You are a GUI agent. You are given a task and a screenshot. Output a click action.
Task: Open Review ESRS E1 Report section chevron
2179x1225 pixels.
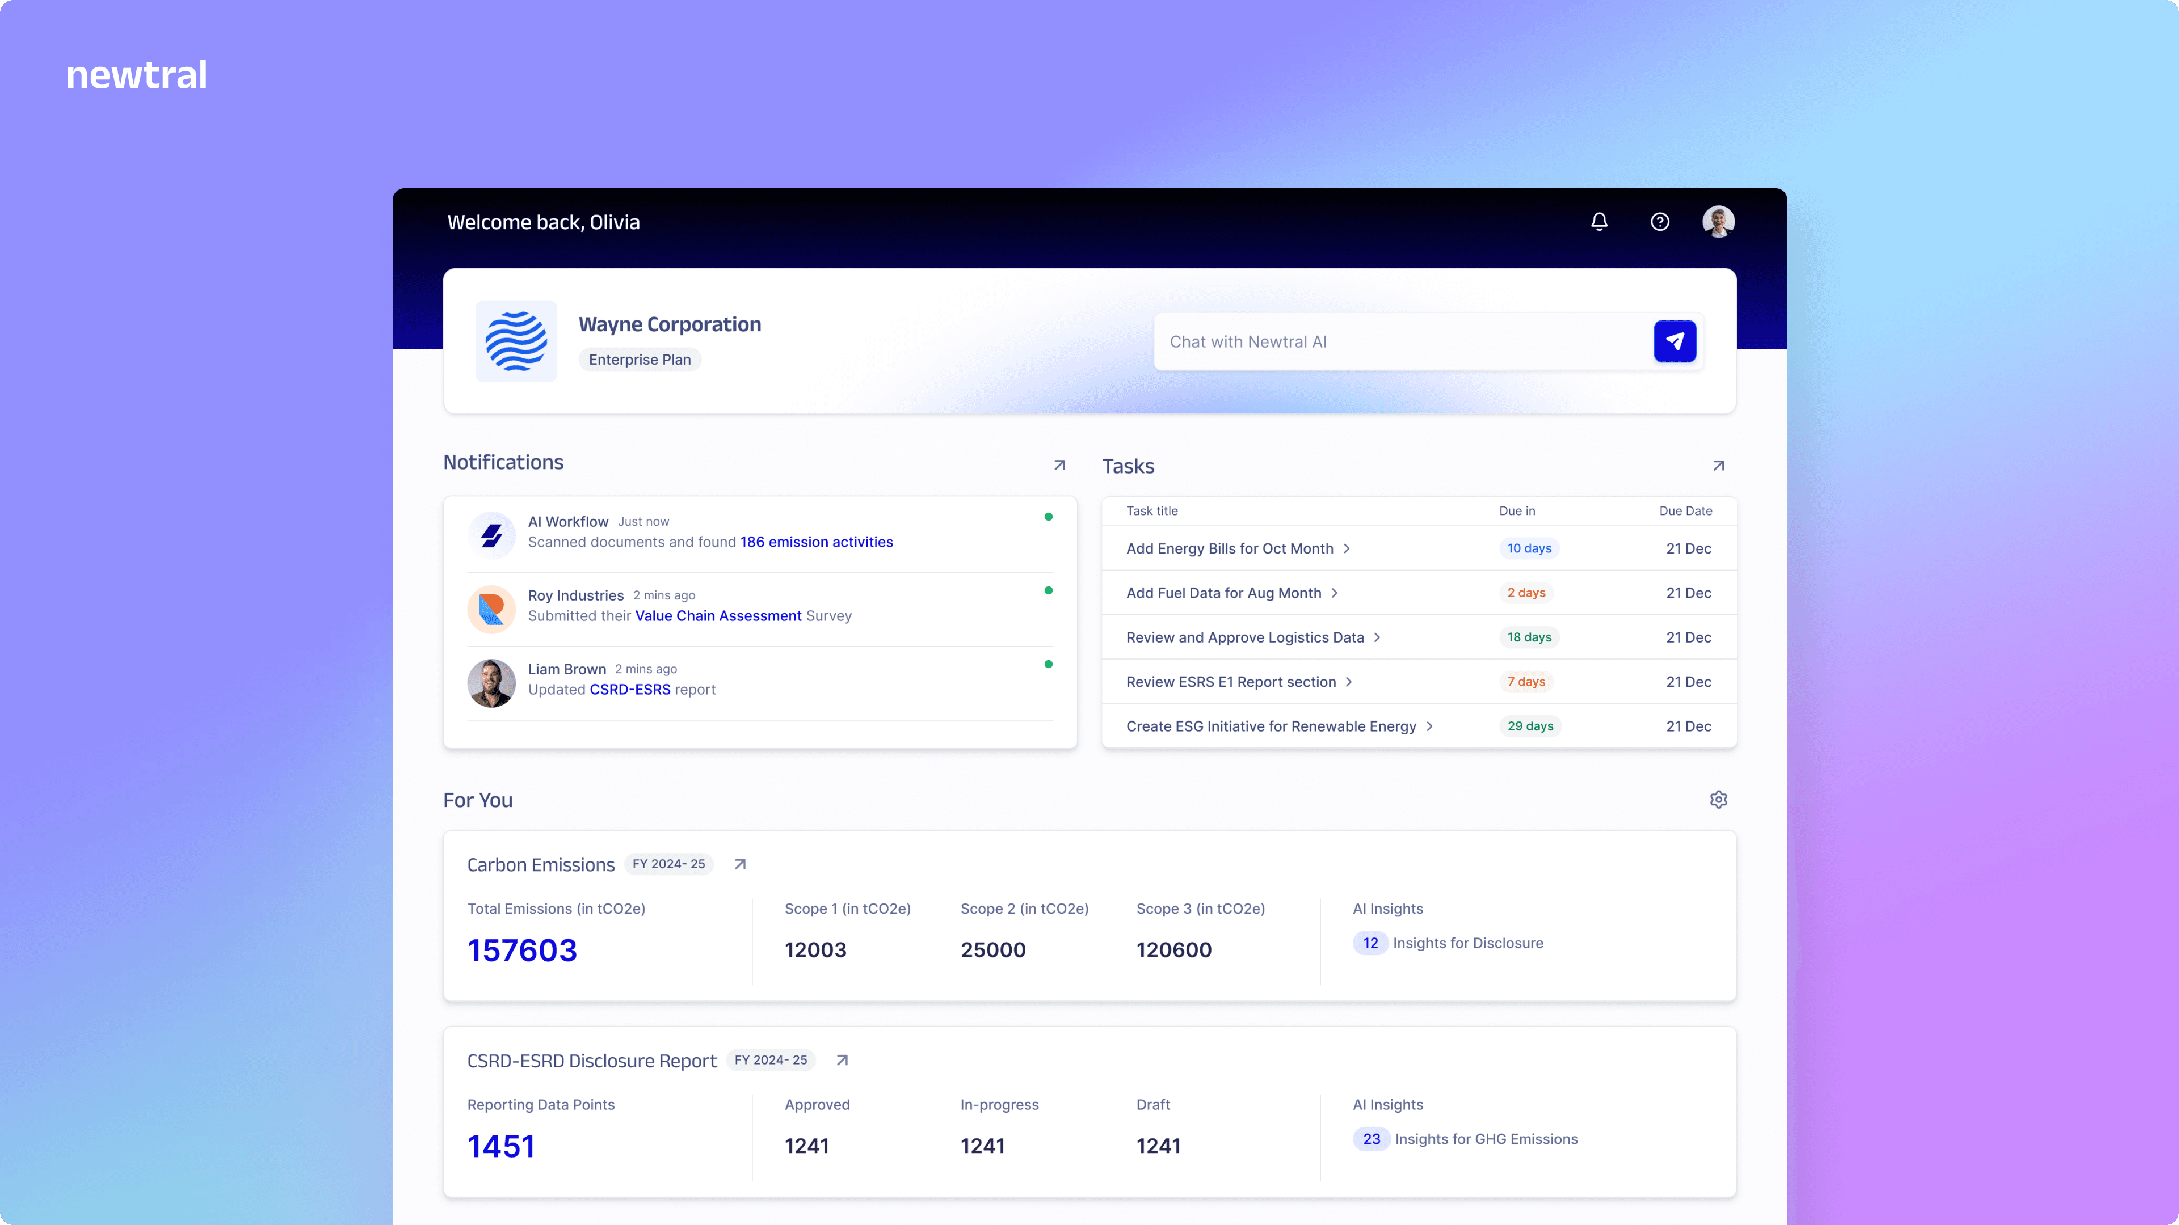1349,682
